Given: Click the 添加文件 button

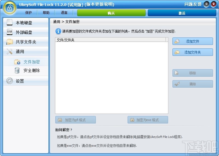Looking at the screenshot, I should tap(193, 41).
